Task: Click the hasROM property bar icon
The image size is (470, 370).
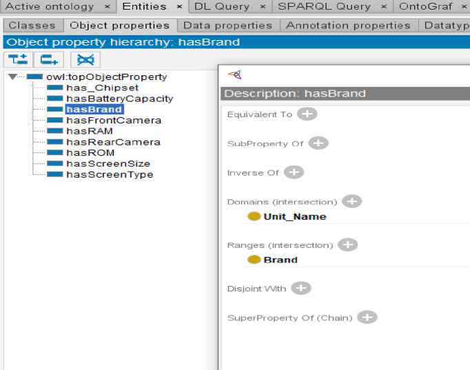Action: 55,152
